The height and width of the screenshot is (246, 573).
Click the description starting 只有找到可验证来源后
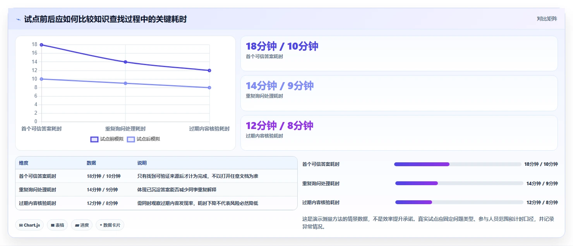[x=198, y=176]
